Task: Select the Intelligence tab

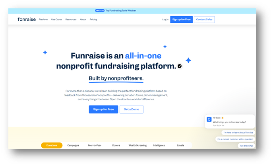Action: click(x=159, y=145)
